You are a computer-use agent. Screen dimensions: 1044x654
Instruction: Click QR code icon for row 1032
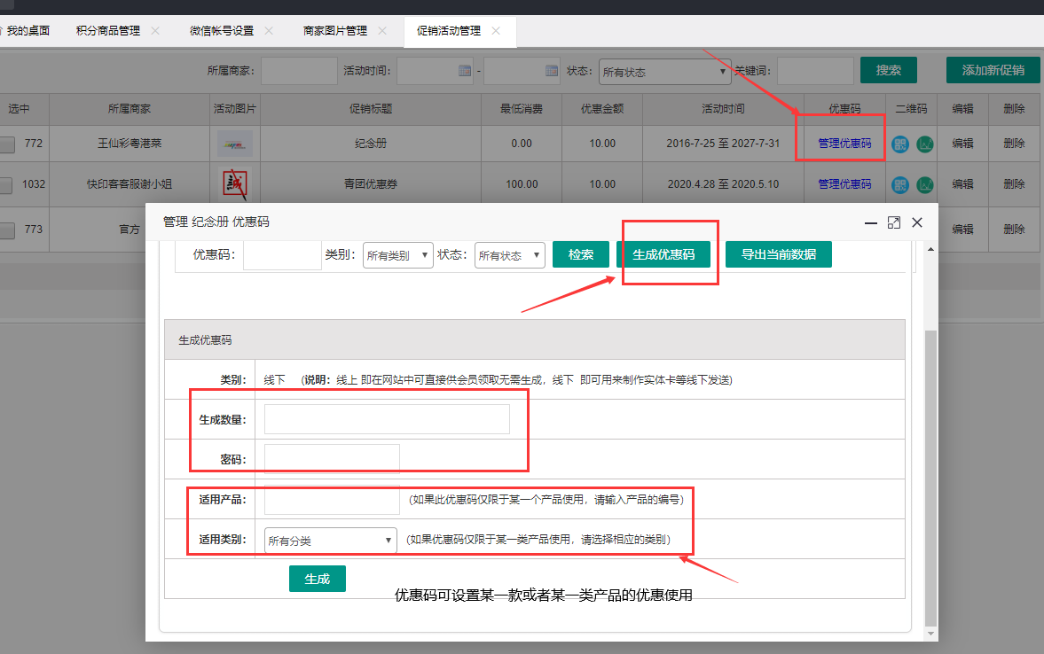(x=900, y=185)
